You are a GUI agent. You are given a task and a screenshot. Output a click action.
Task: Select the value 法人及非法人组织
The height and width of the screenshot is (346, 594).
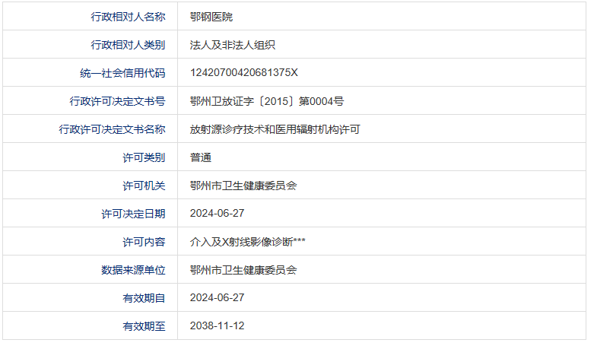pos(233,45)
